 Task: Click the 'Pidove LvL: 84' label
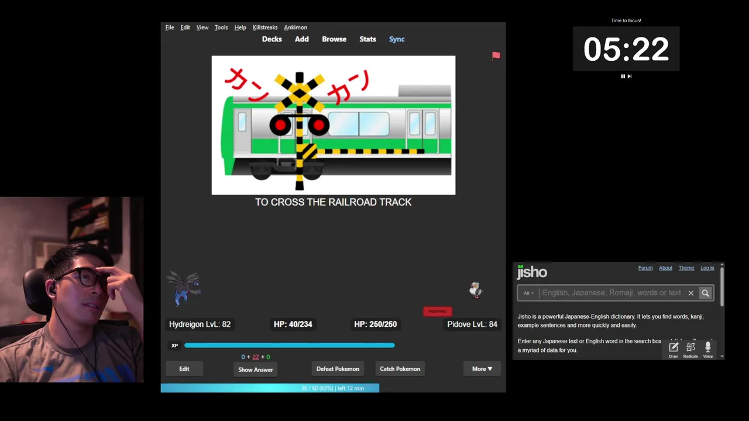[x=472, y=324]
